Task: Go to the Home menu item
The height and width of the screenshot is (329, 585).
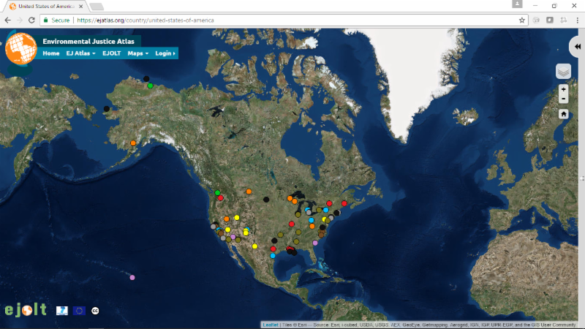Action: coord(51,53)
